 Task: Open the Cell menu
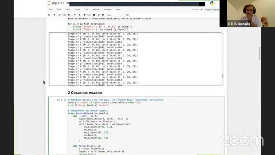click(86, 9)
